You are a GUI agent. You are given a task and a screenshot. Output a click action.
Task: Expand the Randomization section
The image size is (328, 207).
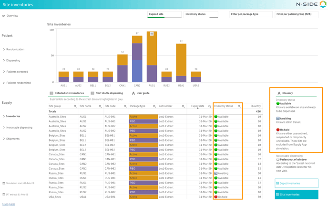15,49
